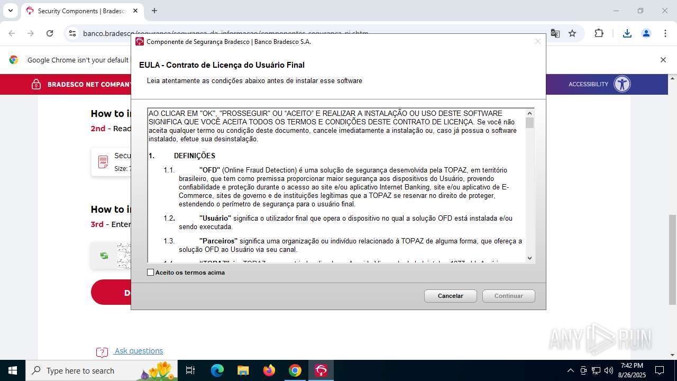Click the ACCESSIBILITY label in the page header
Screen dimensions: 677x381
point(588,84)
